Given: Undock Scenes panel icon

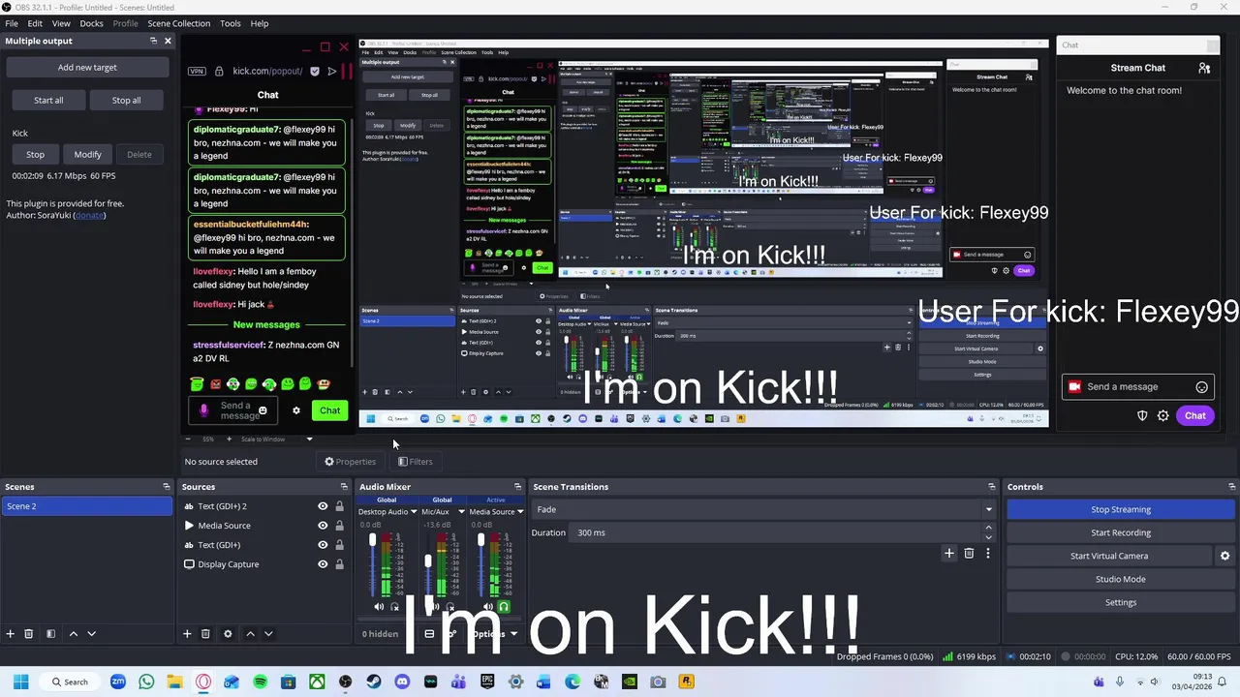Looking at the screenshot, I should [167, 487].
